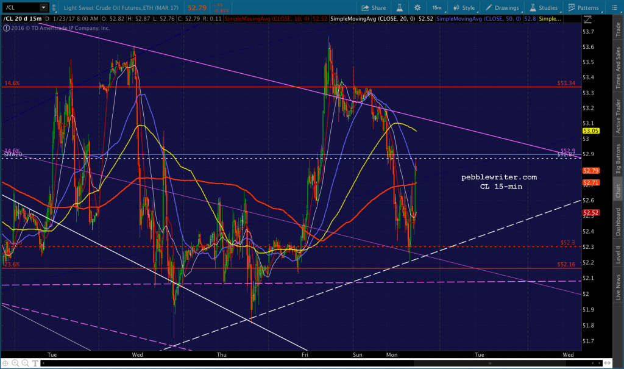This screenshot has height=369, width=624.
Task: Click the last price 52.79 in header
Action: (x=197, y=7)
